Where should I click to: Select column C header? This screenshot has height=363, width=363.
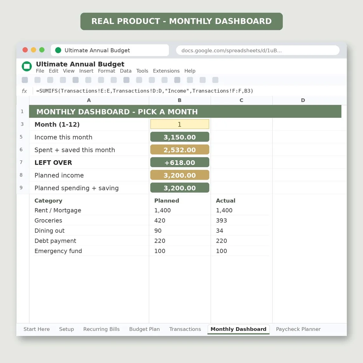tap(241, 100)
